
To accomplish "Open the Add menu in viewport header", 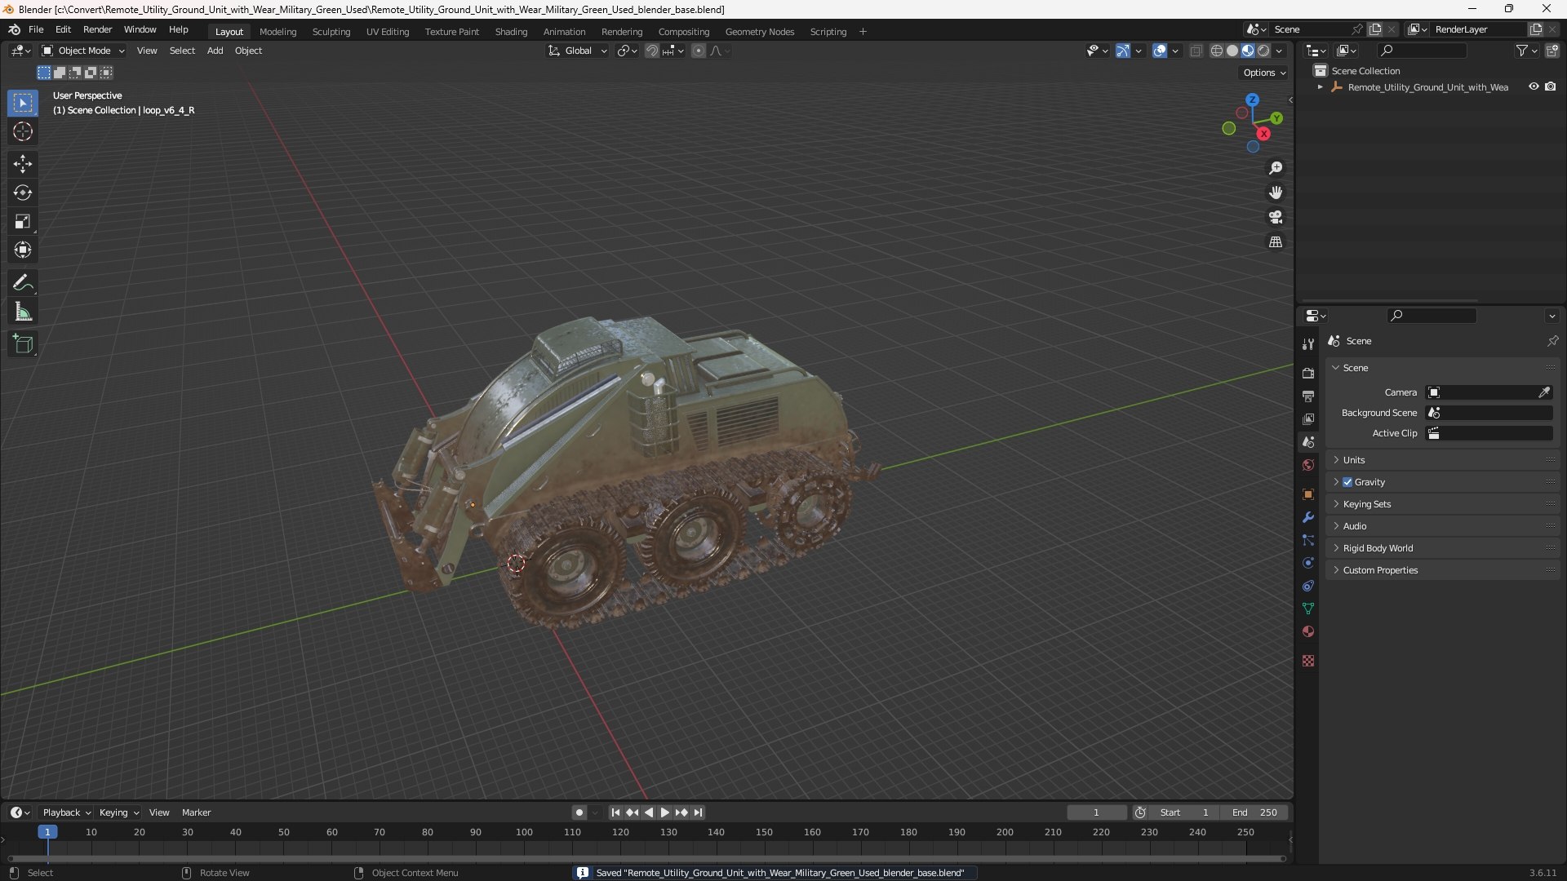I will tap(215, 51).
